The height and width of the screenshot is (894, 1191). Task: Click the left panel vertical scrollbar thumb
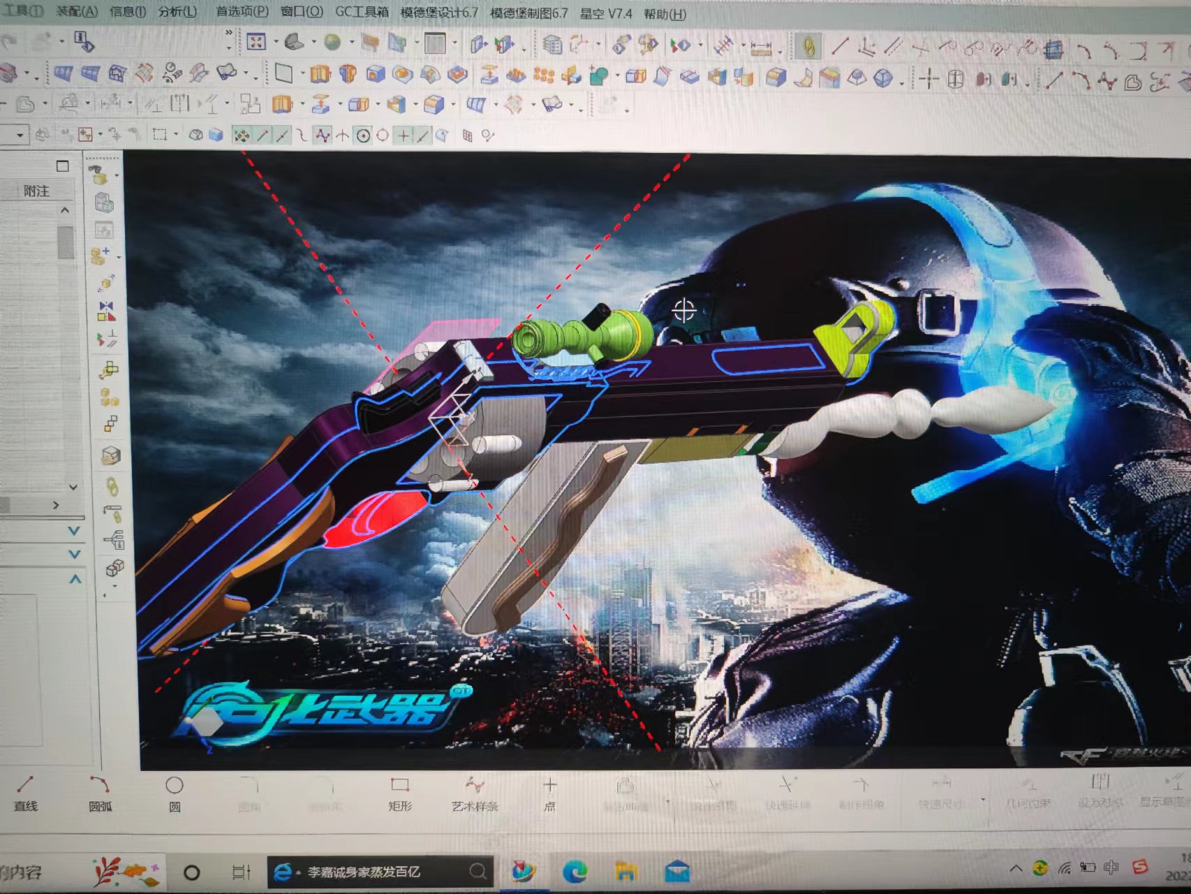click(x=66, y=241)
